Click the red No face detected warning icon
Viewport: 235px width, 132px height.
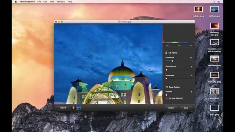tap(166, 98)
